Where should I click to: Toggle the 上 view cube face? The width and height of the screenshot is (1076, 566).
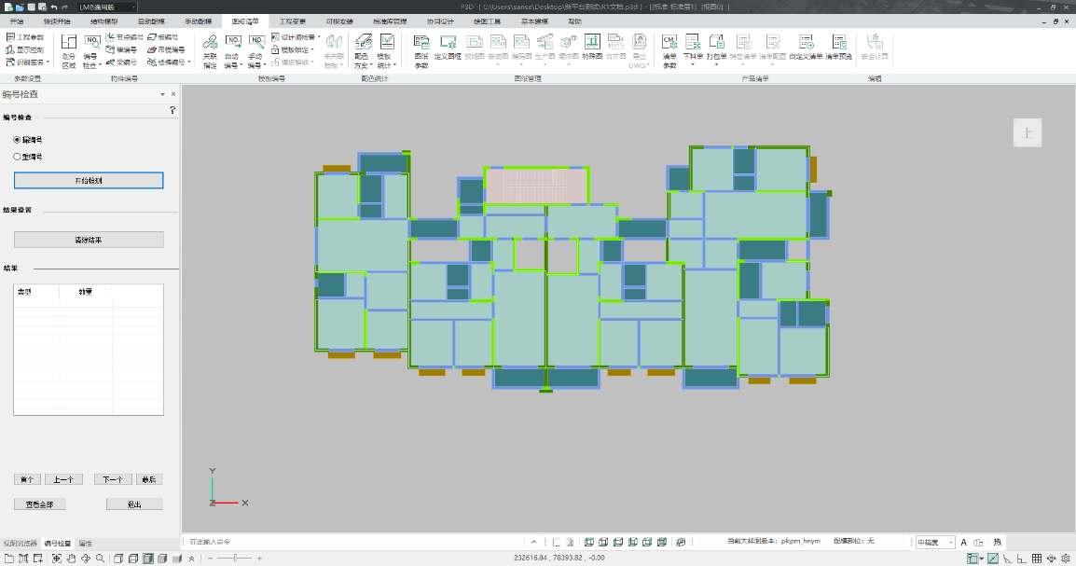[x=1028, y=133]
